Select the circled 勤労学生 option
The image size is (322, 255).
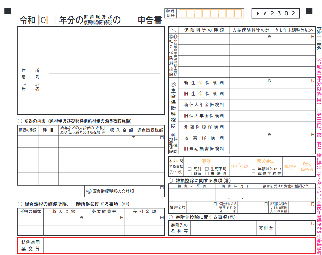click(x=266, y=161)
